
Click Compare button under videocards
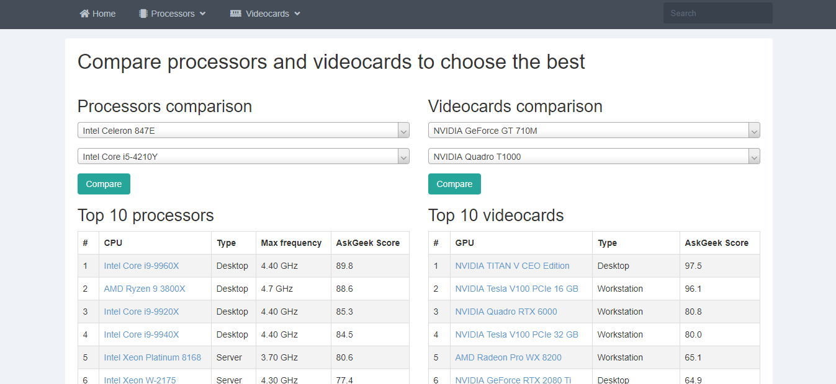(x=454, y=184)
